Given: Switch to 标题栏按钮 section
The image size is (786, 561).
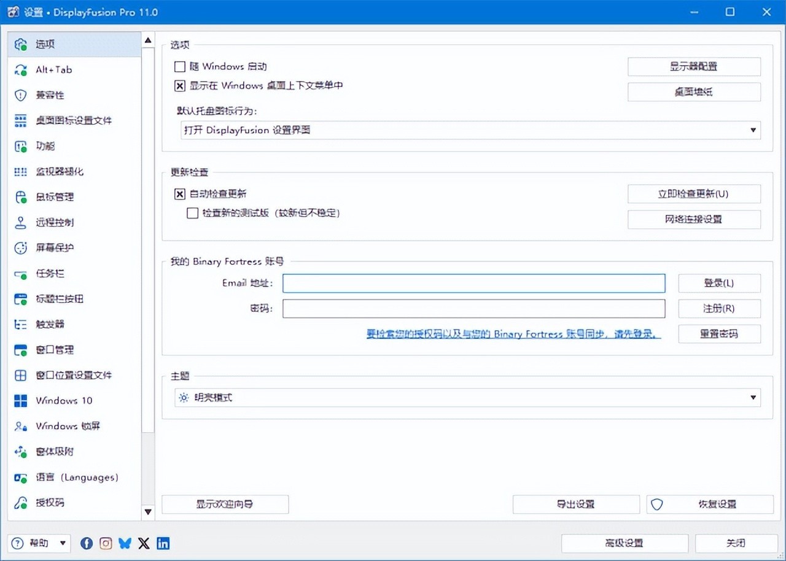Looking at the screenshot, I should coord(74,299).
